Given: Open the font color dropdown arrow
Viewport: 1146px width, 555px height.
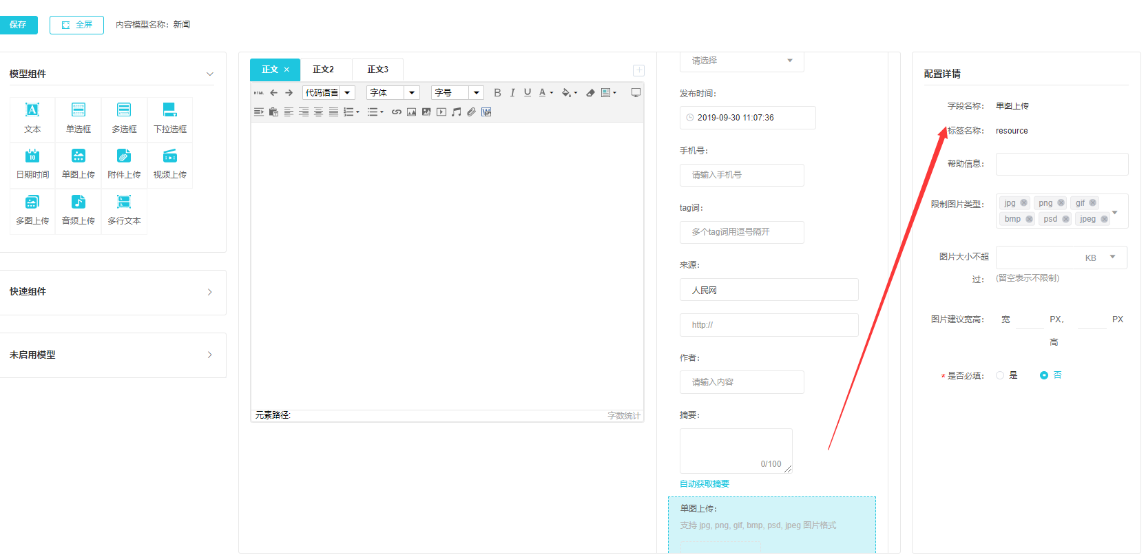Looking at the screenshot, I should point(552,93).
